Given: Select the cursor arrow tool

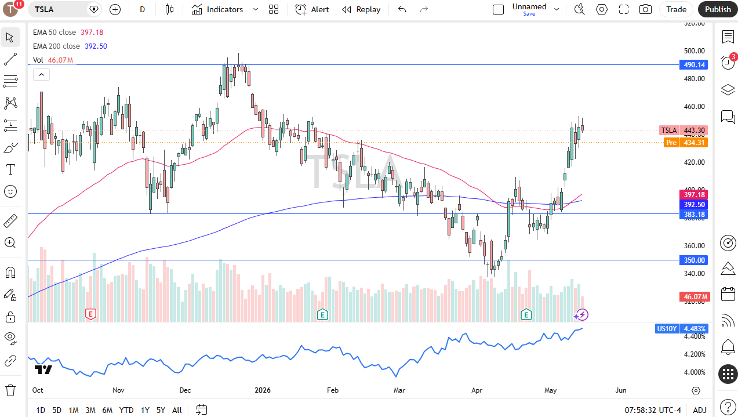Looking at the screenshot, I should [x=10, y=38].
